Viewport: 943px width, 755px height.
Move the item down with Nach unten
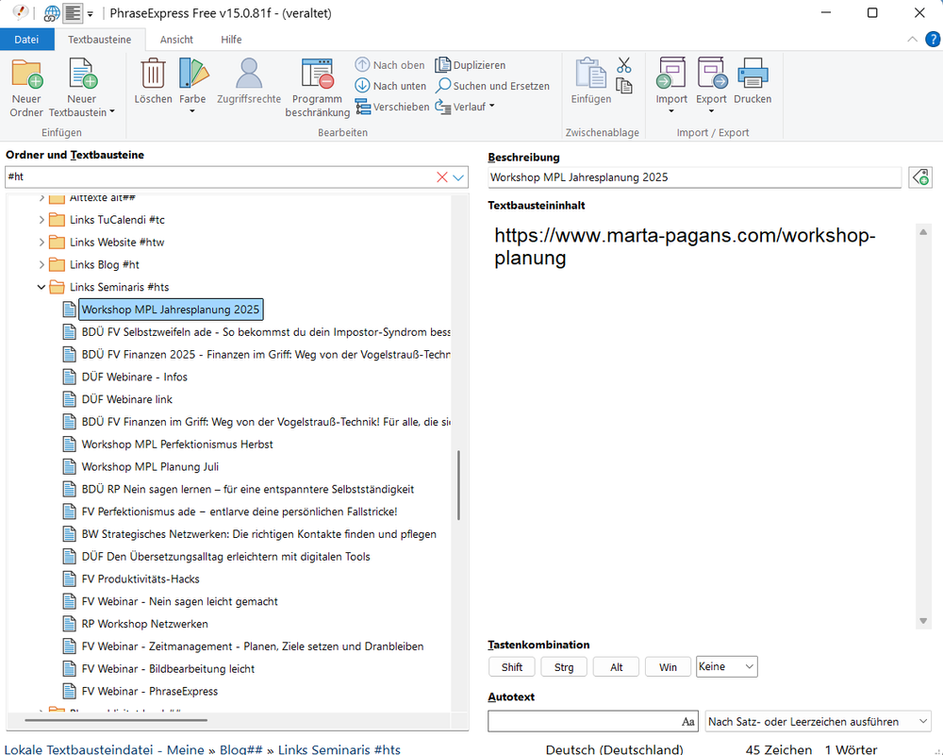(x=390, y=86)
